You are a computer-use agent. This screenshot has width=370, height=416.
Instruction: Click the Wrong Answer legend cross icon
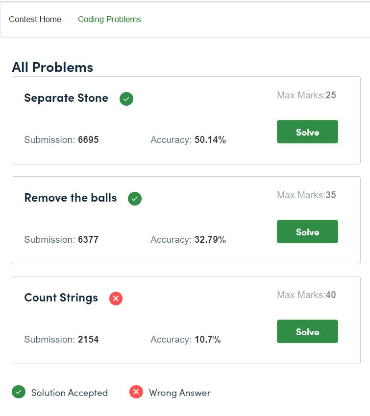click(136, 392)
